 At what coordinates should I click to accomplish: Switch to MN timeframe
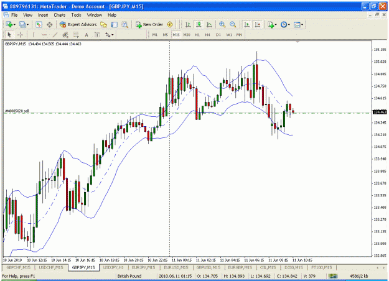tap(239, 35)
